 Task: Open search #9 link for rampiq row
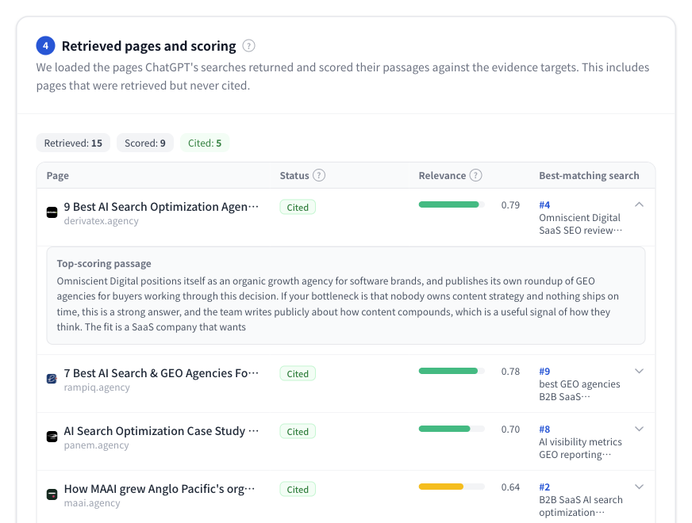pos(544,372)
